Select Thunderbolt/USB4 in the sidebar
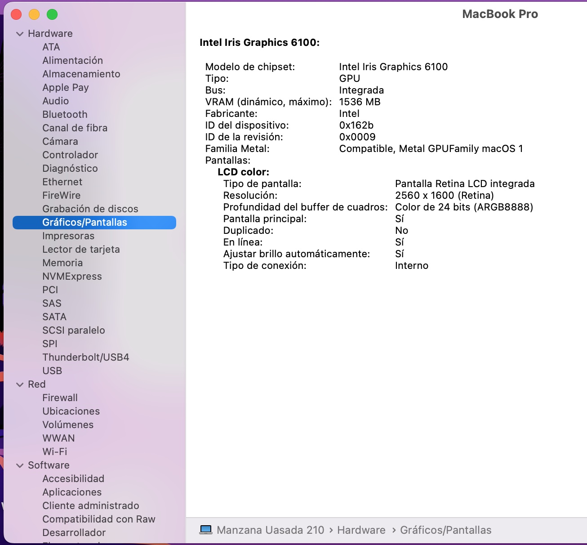This screenshot has height=545, width=587. [x=85, y=357]
